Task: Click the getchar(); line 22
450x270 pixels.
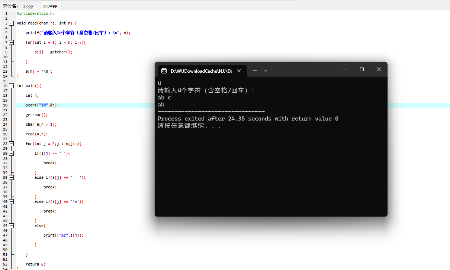Action: (37, 115)
